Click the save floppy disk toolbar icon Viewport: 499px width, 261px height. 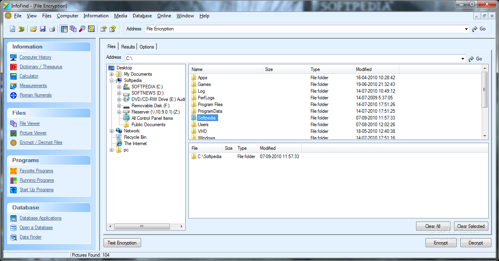pyautogui.click(x=43, y=29)
